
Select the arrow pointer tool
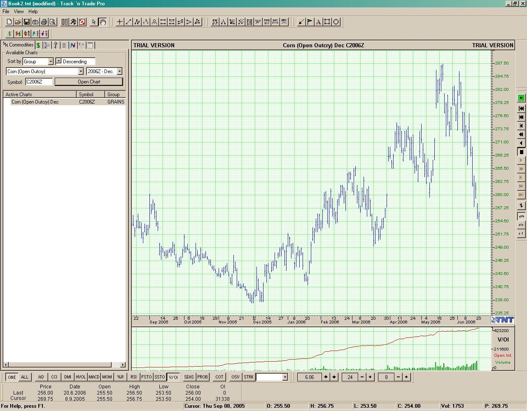(x=94, y=22)
